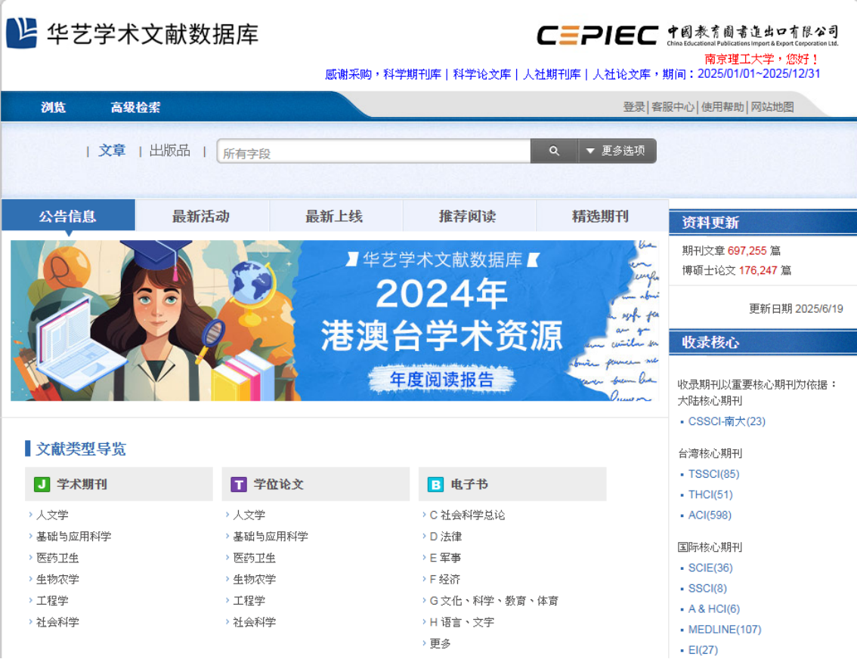Open 社会科学 under 学位论文

point(255,622)
